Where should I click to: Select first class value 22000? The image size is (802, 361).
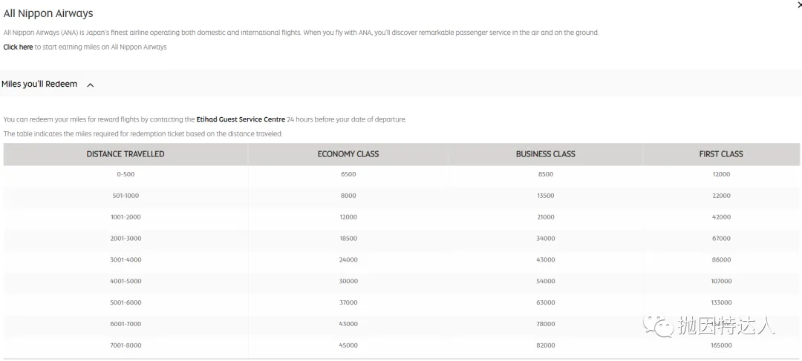(721, 196)
